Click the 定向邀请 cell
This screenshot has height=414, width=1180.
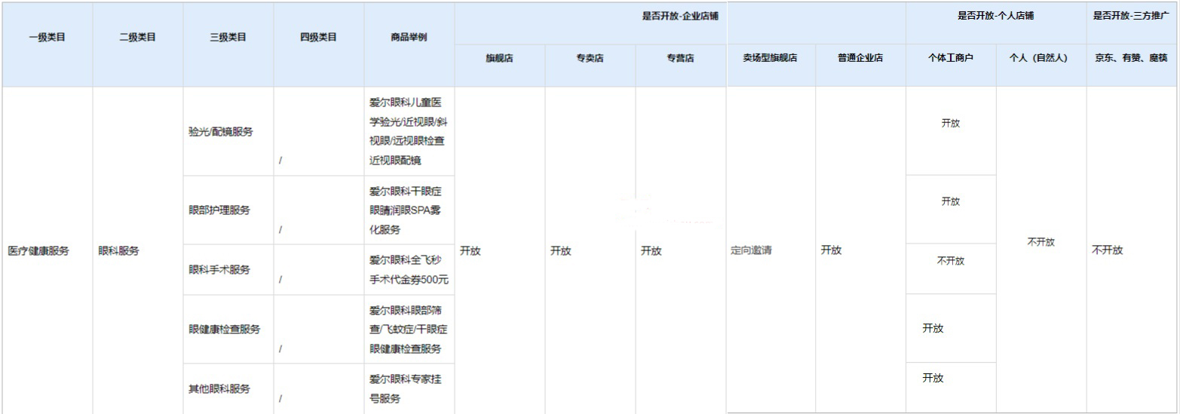[x=751, y=251]
